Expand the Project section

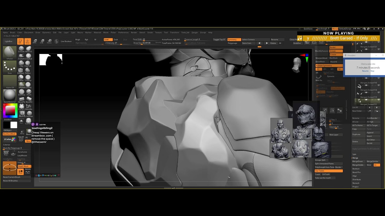(356, 187)
